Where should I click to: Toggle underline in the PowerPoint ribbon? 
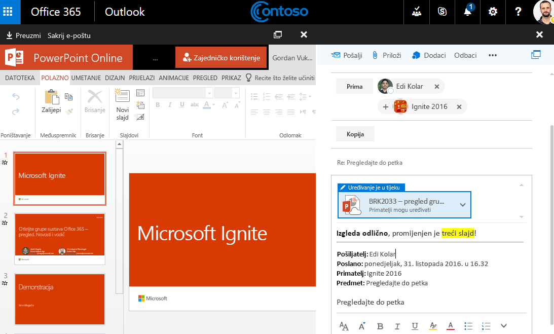(x=182, y=104)
